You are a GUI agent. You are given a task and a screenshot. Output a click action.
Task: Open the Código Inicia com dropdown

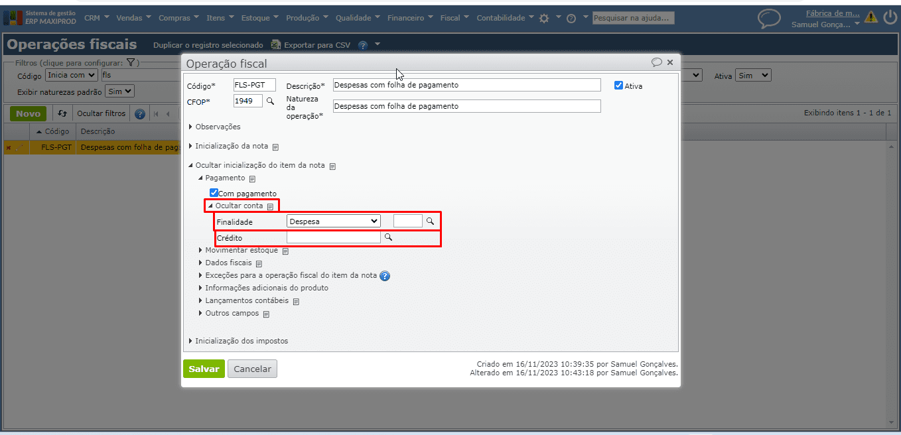[x=72, y=76]
